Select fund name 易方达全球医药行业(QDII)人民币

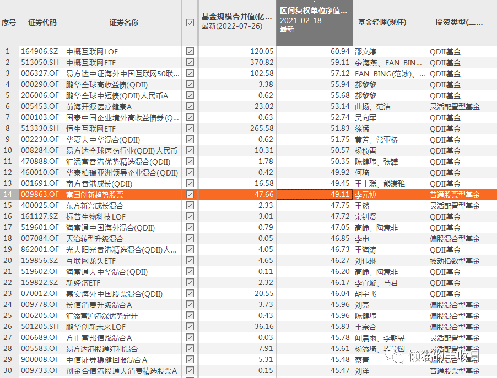click(121, 151)
